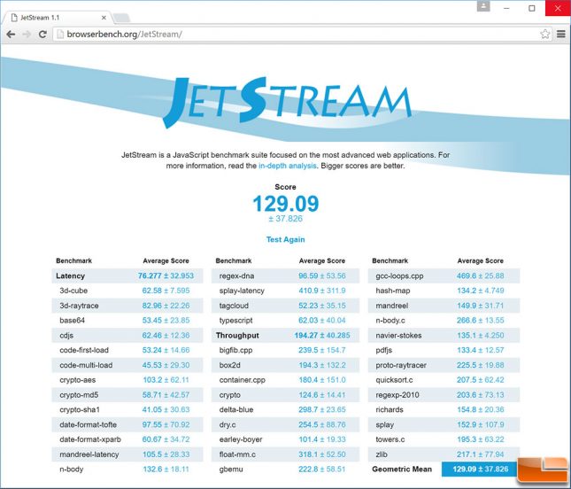Open the delta-blue score 298.7 ± 23.65
This screenshot has width=571, height=489.
322,409
